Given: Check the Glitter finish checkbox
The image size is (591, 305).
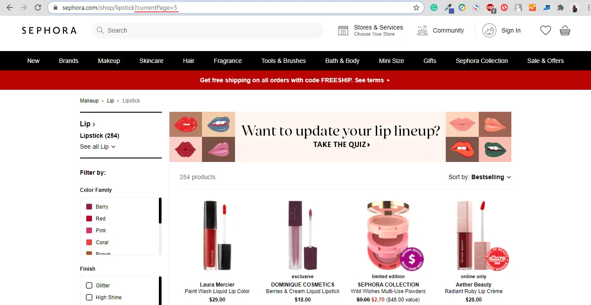Looking at the screenshot, I should click(x=89, y=285).
